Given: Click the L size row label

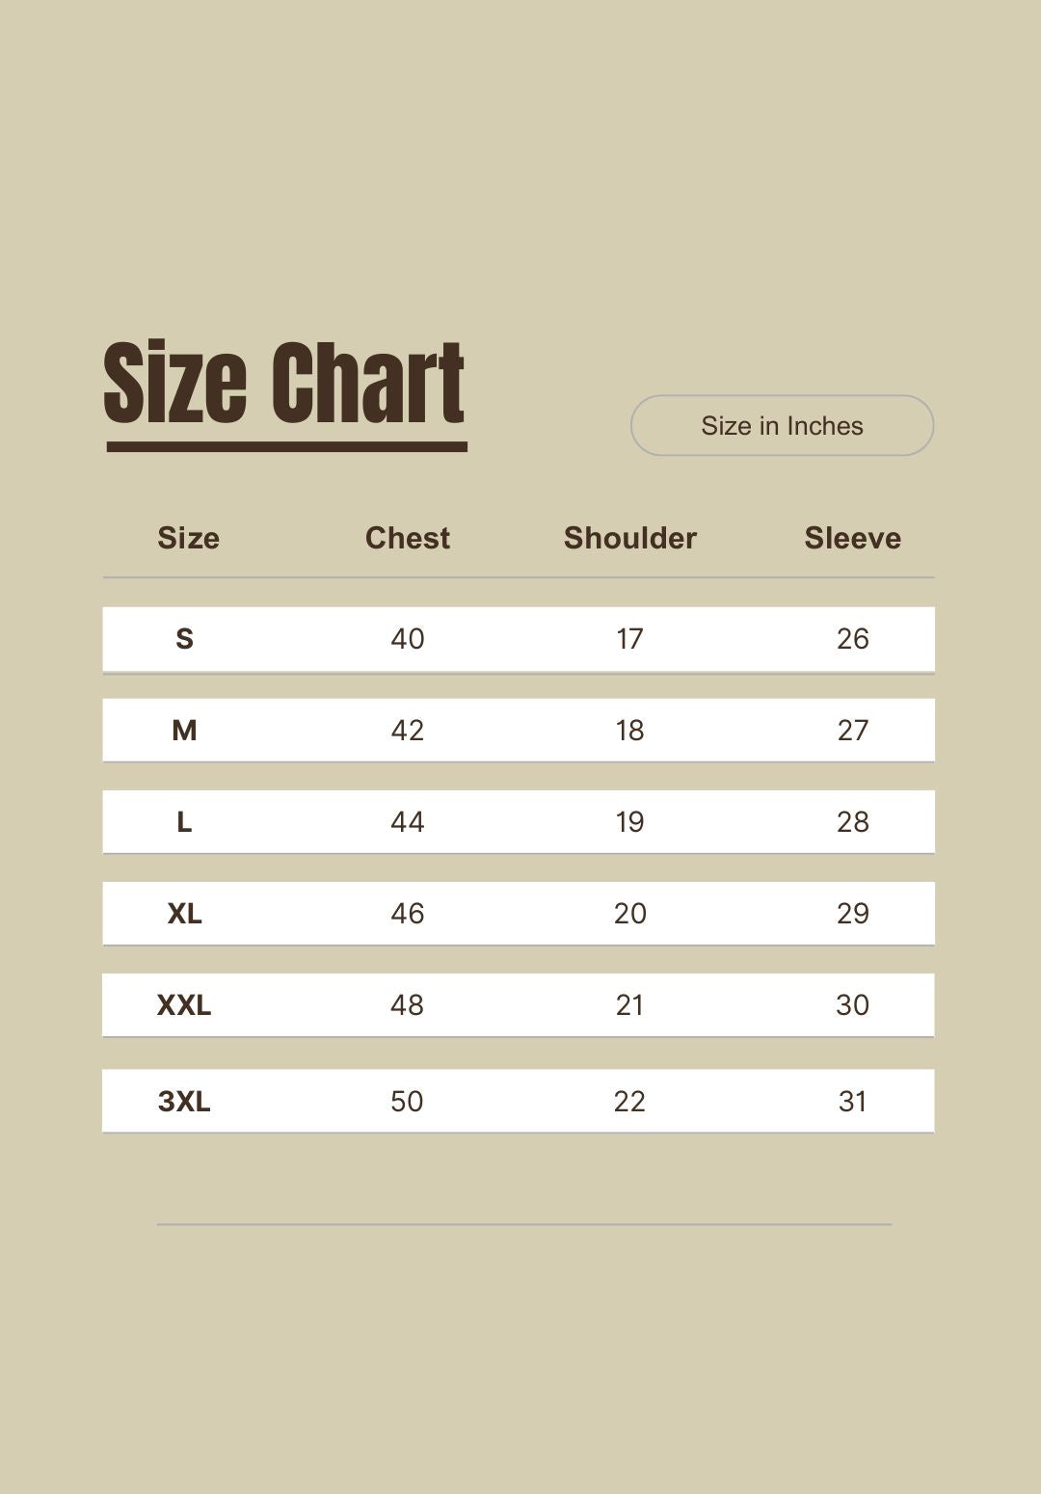Looking at the screenshot, I should tap(184, 821).
